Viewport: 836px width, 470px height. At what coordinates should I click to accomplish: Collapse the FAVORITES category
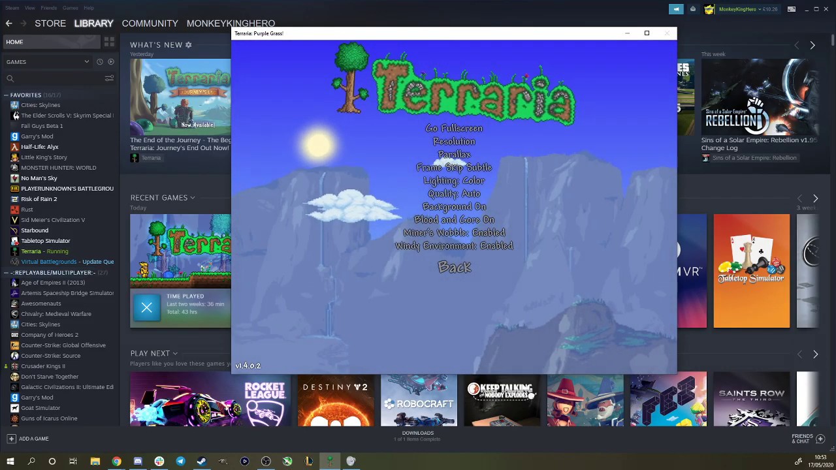click(6, 95)
